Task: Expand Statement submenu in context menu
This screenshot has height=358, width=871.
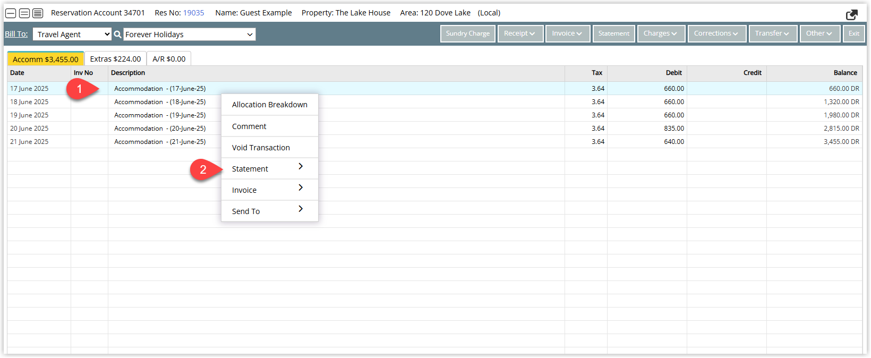Action: pyautogui.click(x=270, y=169)
